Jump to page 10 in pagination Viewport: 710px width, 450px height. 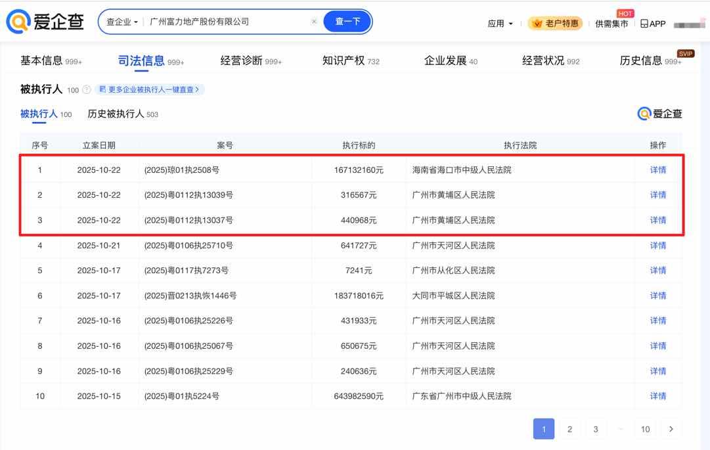(x=645, y=429)
